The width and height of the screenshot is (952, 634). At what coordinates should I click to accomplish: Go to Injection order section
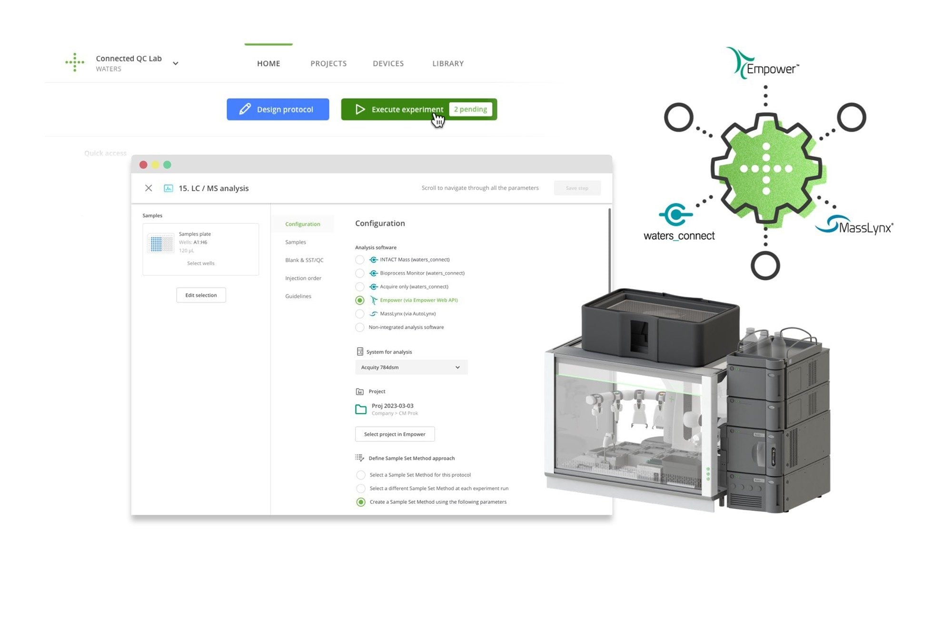click(x=303, y=278)
